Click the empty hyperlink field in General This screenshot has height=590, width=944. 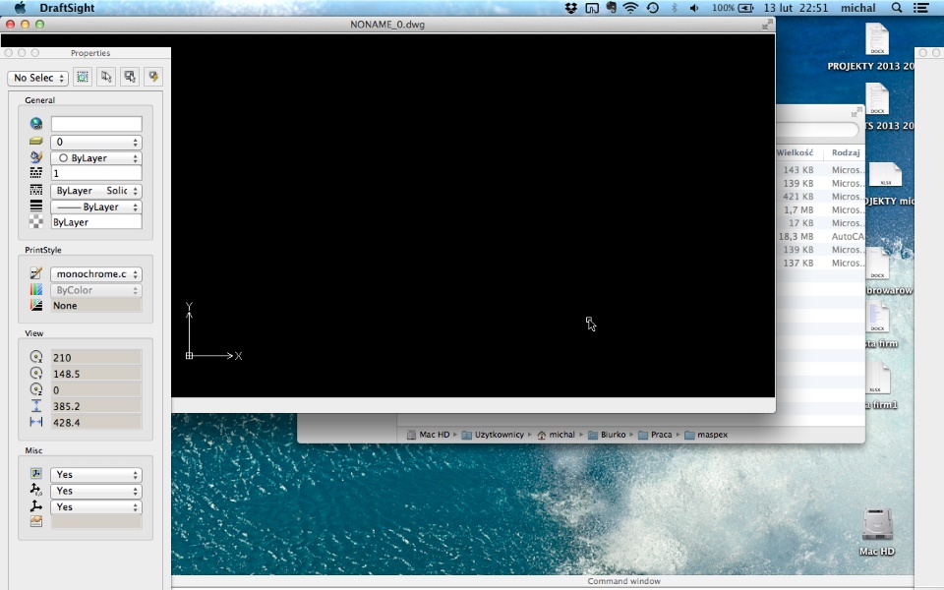point(96,124)
